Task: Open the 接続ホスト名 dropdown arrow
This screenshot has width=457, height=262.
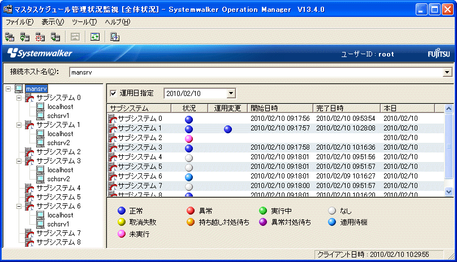Action: tap(447, 72)
